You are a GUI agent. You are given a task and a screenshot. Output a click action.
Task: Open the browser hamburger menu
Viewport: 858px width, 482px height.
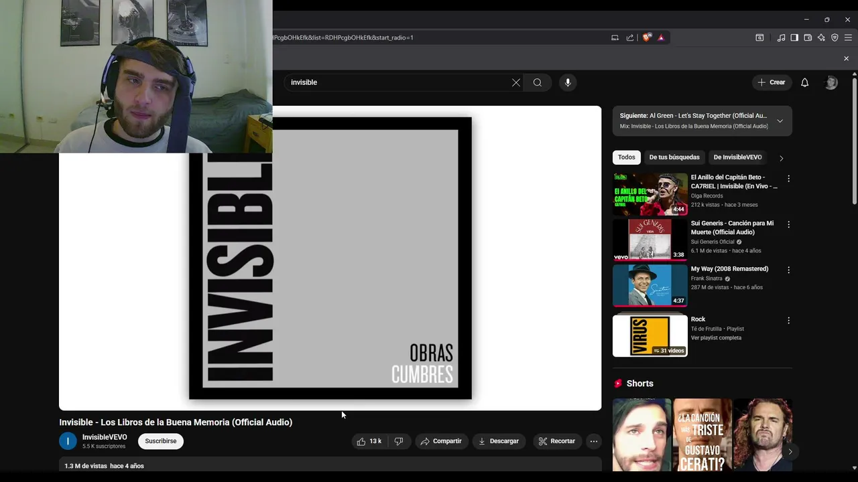point(848,37)
